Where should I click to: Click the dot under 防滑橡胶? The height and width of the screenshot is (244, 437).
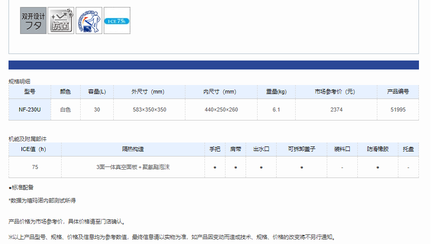point(378,167)
